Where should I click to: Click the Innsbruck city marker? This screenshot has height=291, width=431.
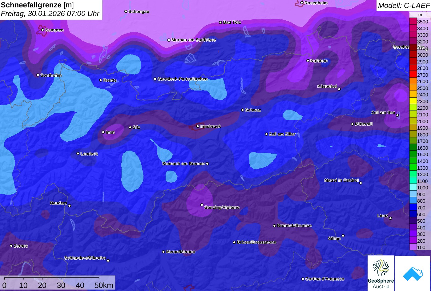(x=198, y=126)
